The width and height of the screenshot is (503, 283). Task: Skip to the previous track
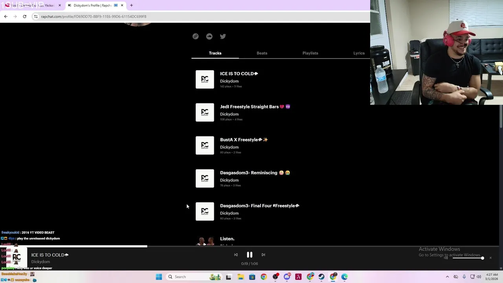click(236, 255)
